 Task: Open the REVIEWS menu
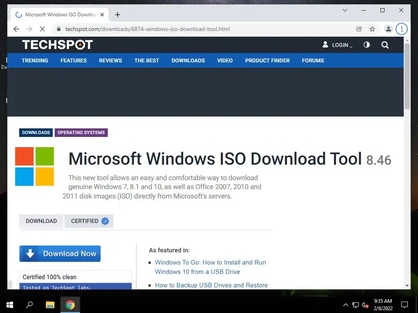tap(110, 60)
